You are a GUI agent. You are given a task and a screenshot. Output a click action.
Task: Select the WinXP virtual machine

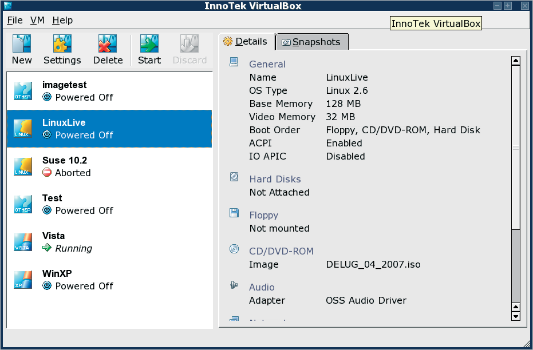tap(109, 280)
